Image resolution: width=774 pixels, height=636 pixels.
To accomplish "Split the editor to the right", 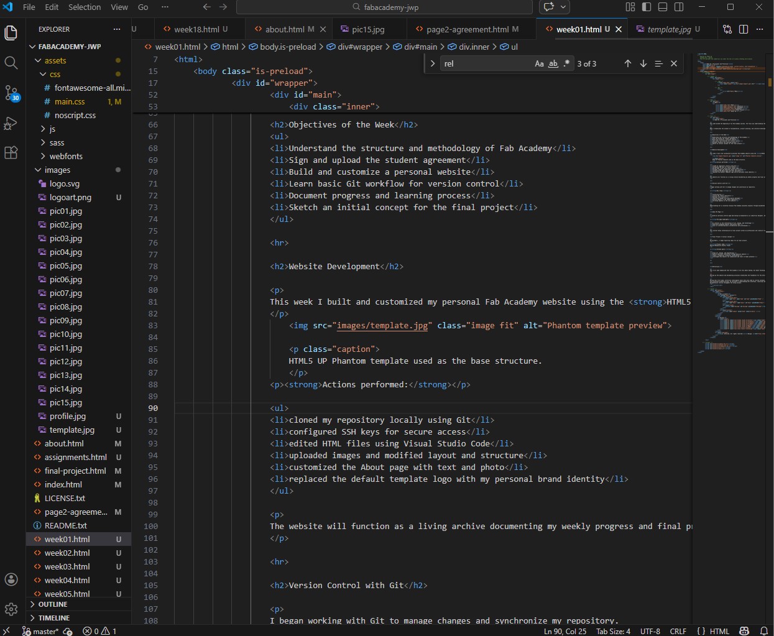I will [744, 29].
